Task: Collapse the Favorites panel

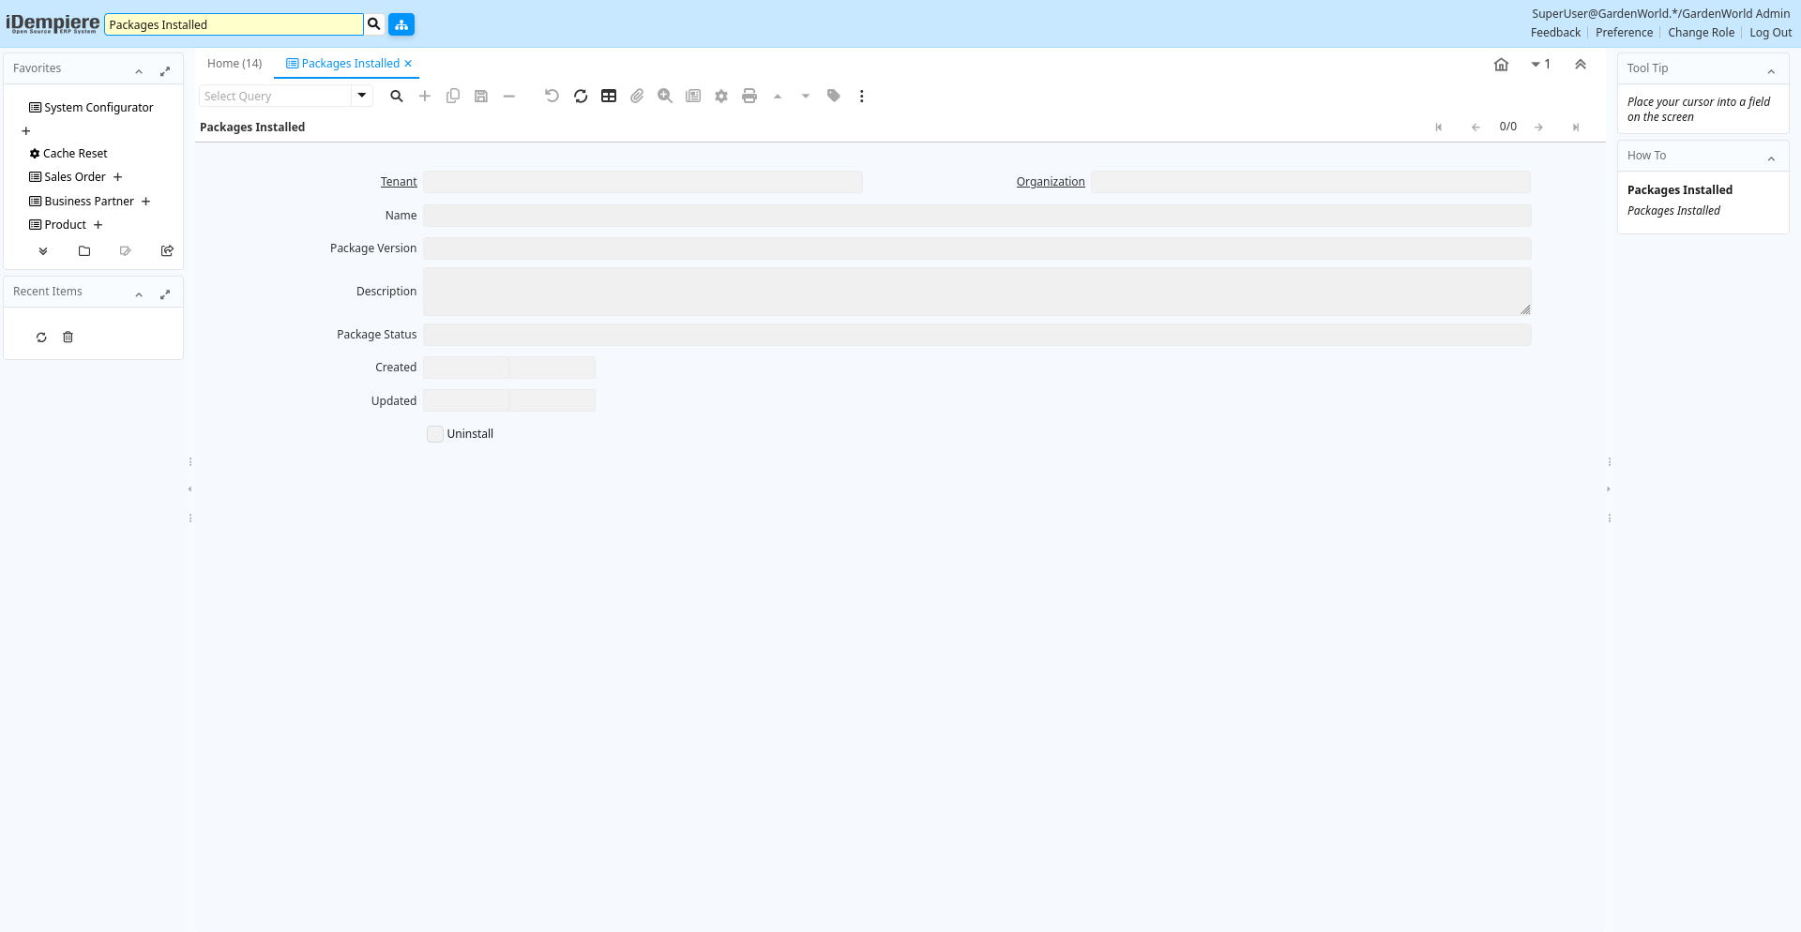Action: (x=139, y=71)
